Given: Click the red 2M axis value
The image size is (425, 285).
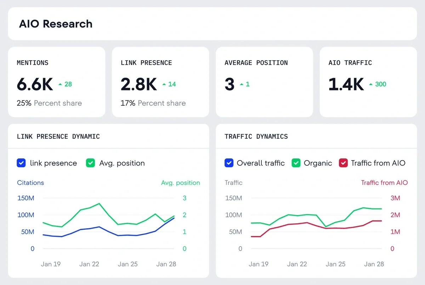Looking at the screenshot, I should [395, 215].
